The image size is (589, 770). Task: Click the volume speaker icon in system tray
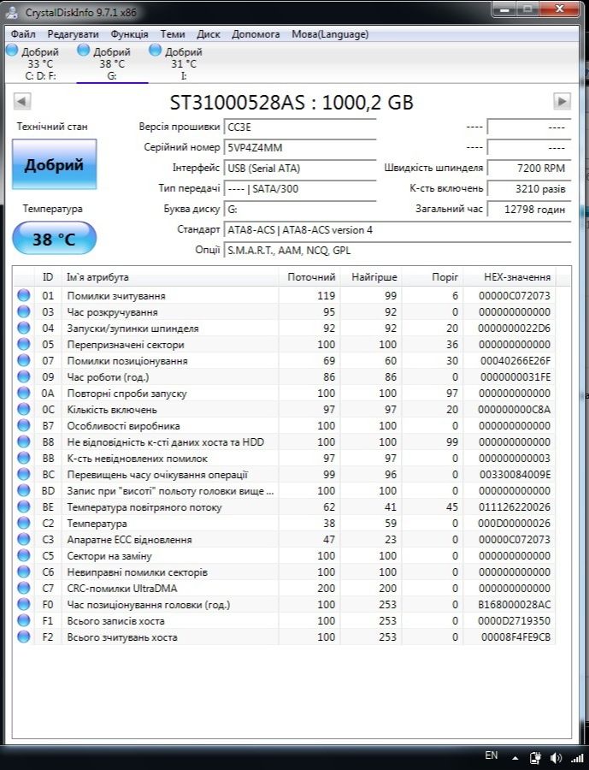point(557,758)
